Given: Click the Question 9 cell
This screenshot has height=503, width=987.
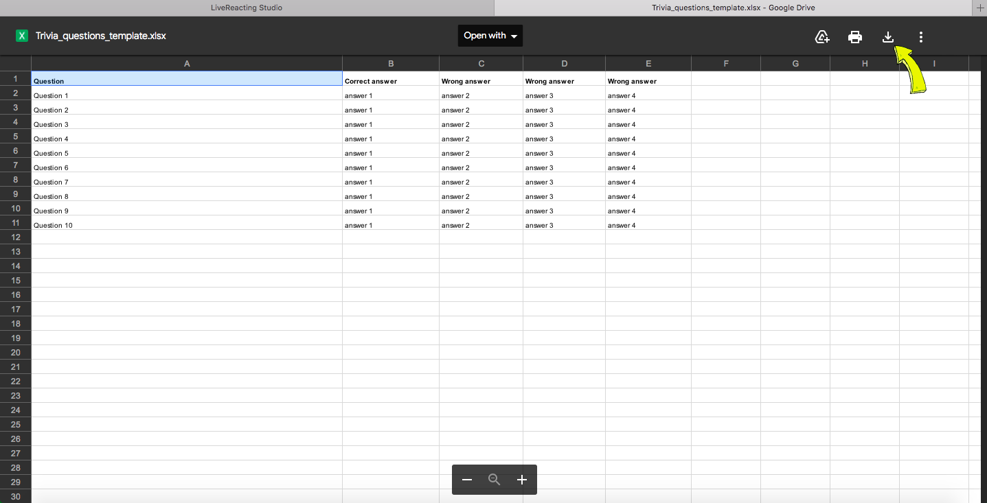Looking at the screenshot, I should (187, 209).
